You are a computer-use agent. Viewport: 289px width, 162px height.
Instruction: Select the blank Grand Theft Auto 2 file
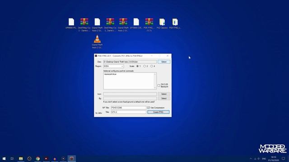pos(97,25)
